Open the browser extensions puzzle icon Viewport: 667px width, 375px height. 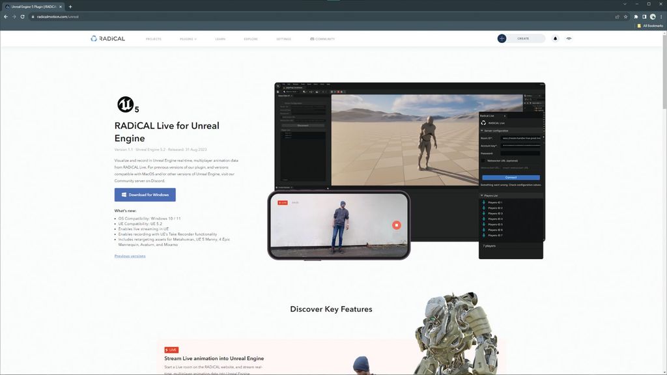[x=636, y=16]
